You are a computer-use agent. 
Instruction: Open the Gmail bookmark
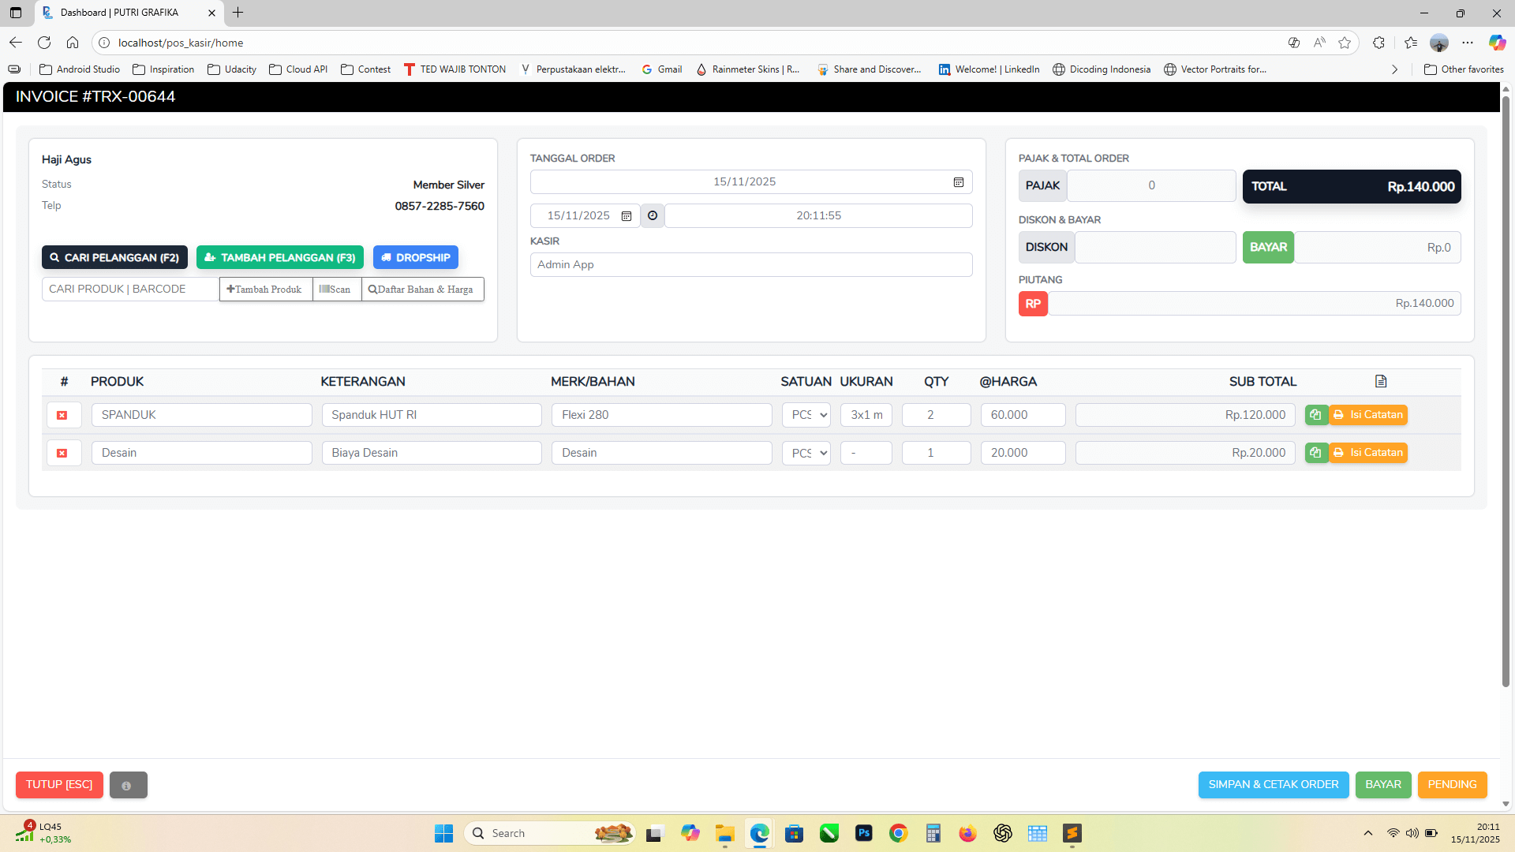click(661, 69)
